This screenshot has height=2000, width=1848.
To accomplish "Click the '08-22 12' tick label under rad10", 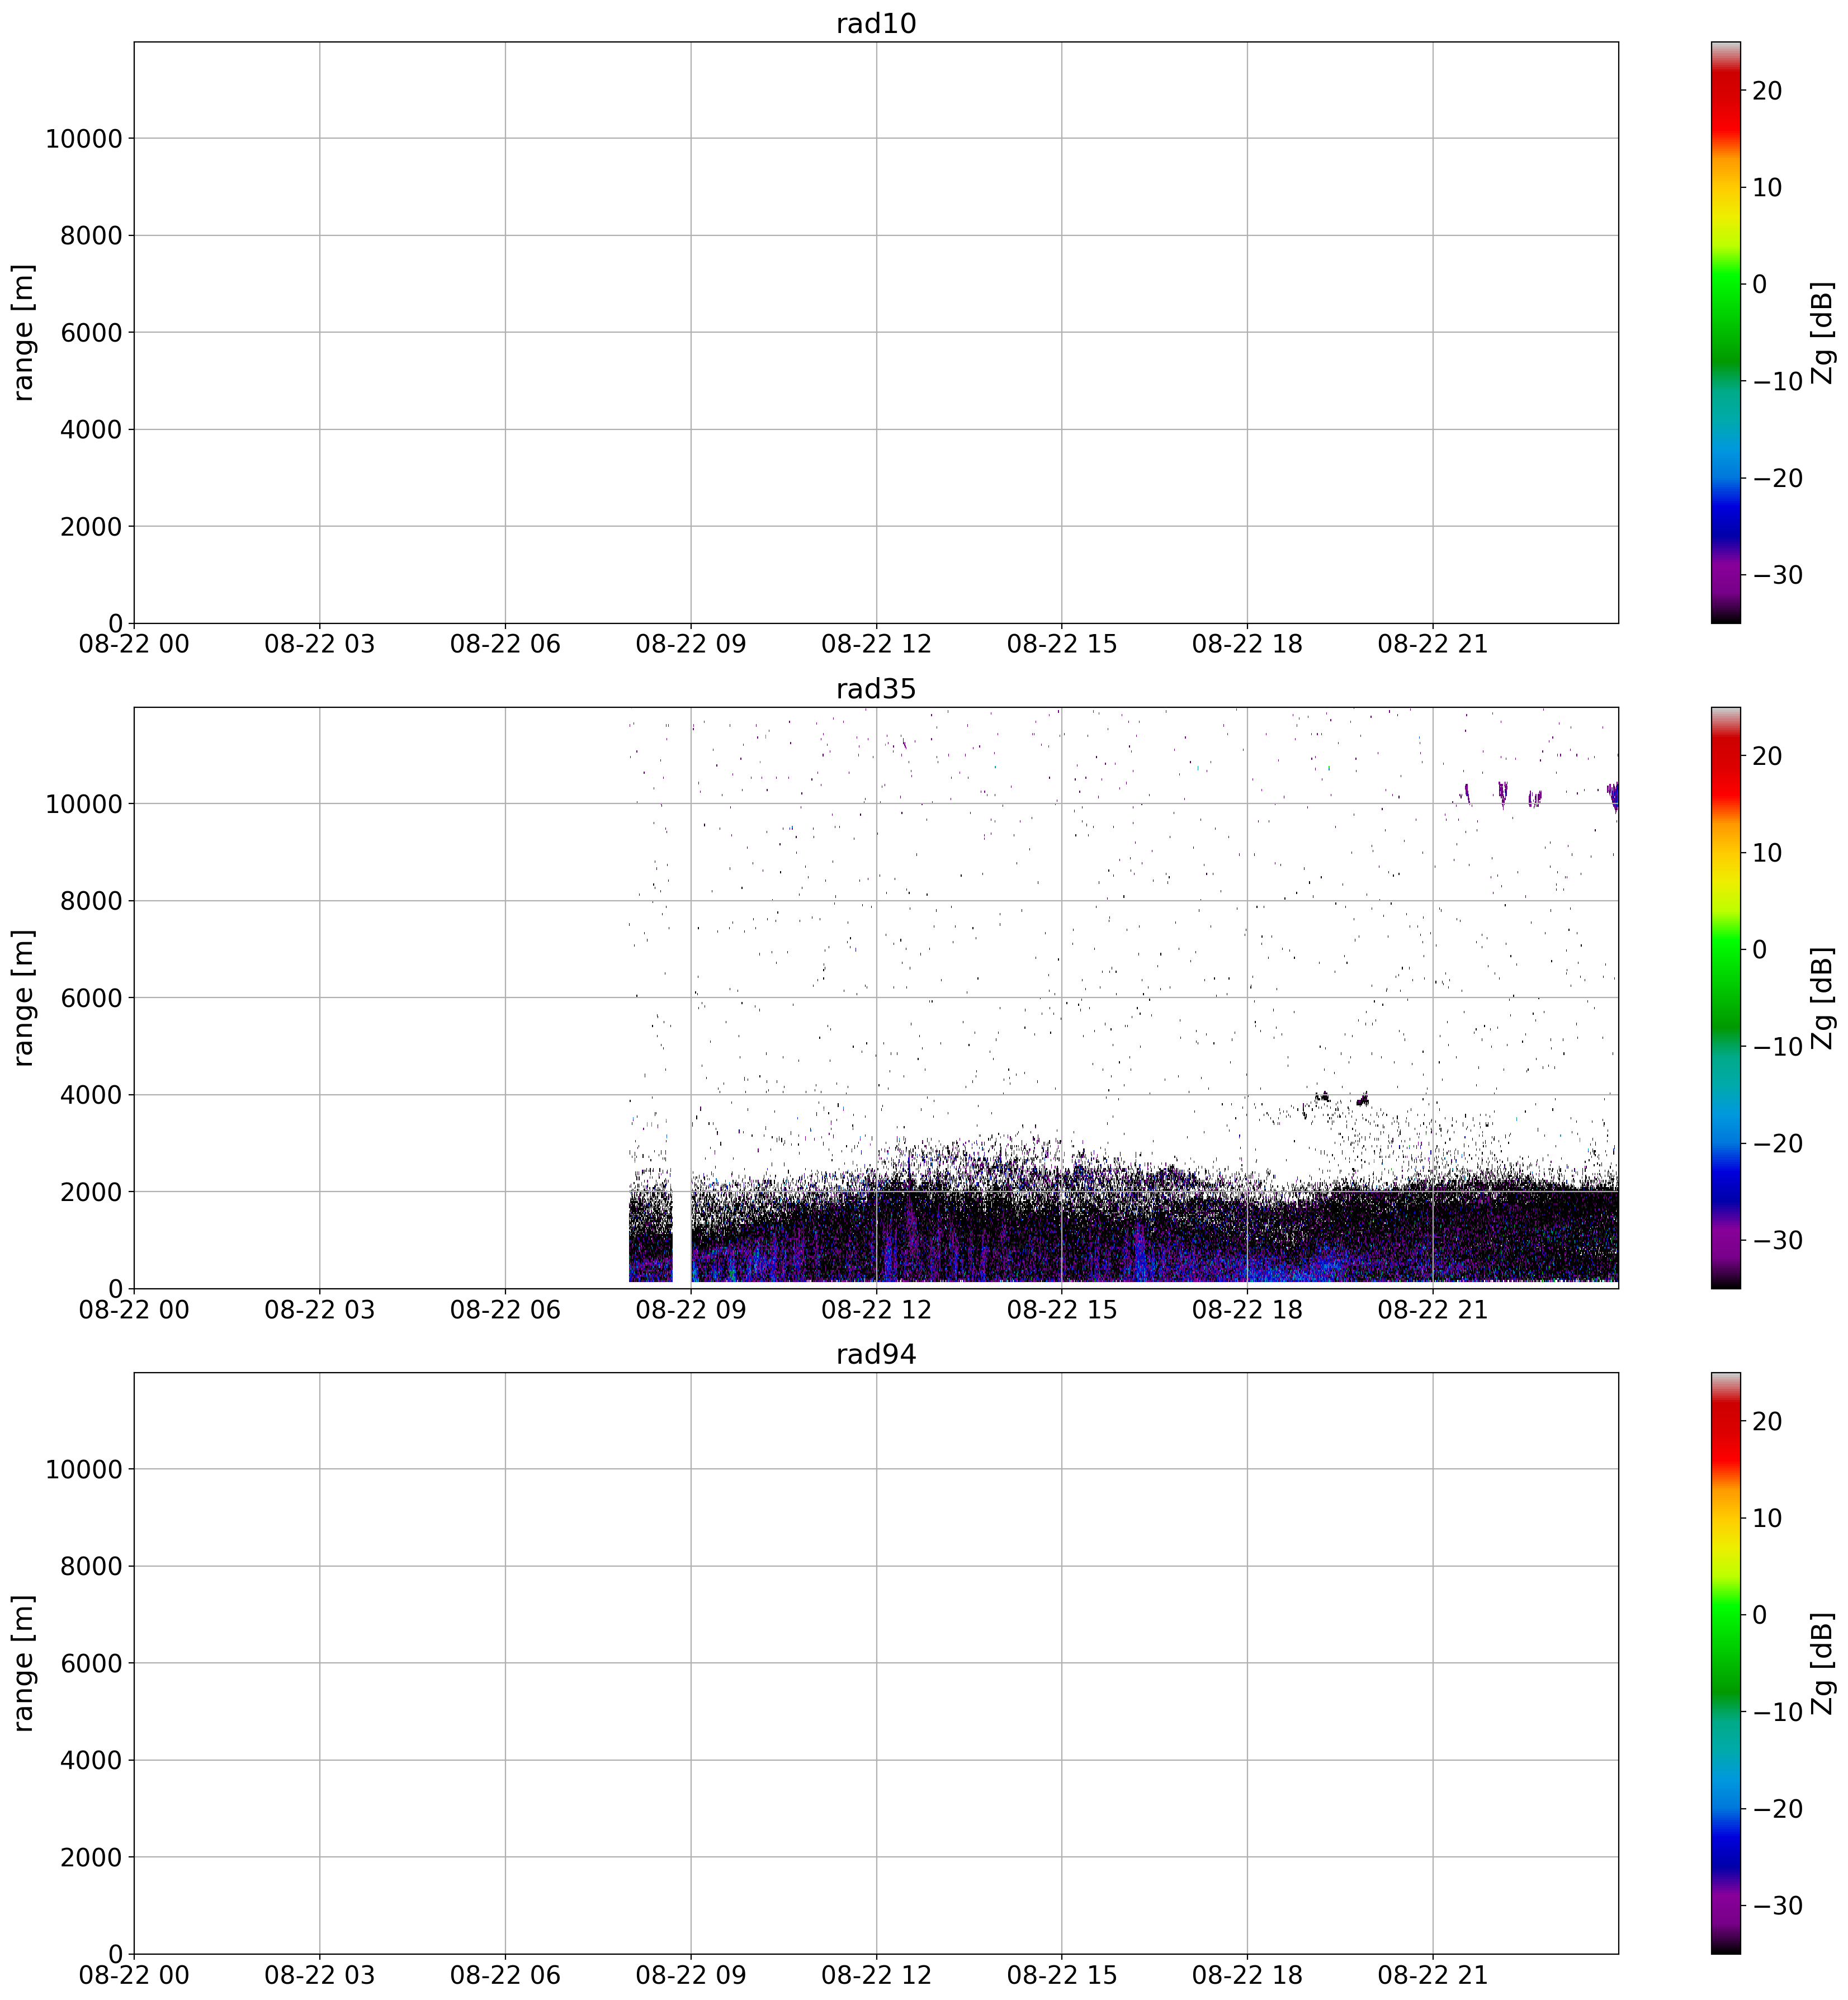I will [876, 644].
